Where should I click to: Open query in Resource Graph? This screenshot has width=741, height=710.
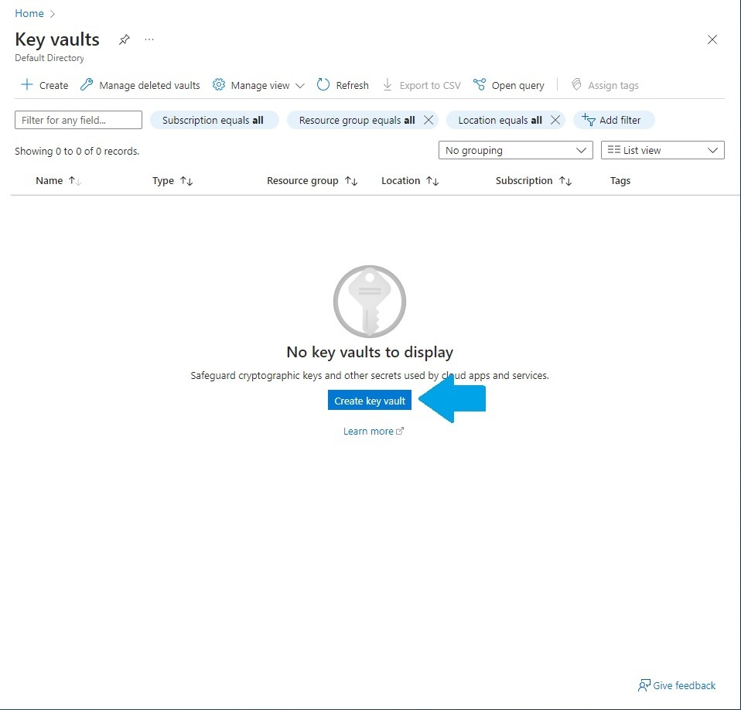point(509,85)
